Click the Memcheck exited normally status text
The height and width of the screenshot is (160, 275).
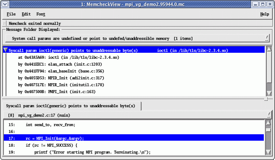click(35, 23)
